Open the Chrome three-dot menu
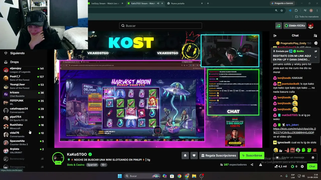 (x=316, y=10)
